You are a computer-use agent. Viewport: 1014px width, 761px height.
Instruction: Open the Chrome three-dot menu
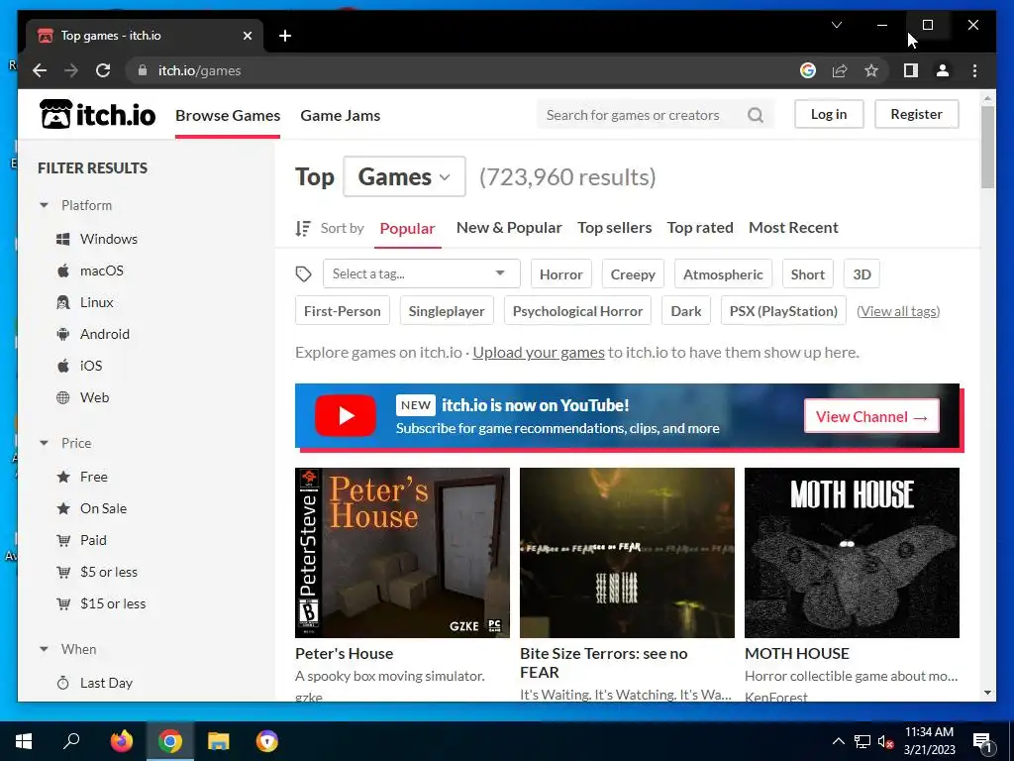point(974,70)
